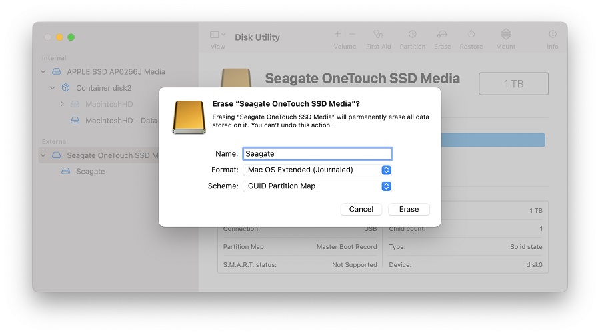Click the Master Boot Record value
This screenshot has height=335, width=600.
pyautogui.click(x=347, y=247)
